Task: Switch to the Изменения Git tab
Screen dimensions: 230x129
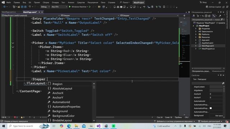Action: point(218,71)
